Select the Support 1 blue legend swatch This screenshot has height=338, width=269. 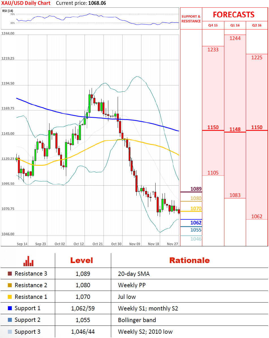tap(10, 308)
